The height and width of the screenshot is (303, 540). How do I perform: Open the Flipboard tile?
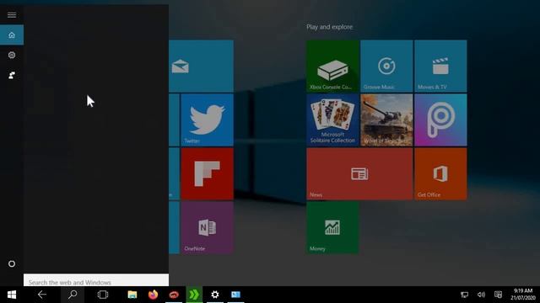point(208,174)
